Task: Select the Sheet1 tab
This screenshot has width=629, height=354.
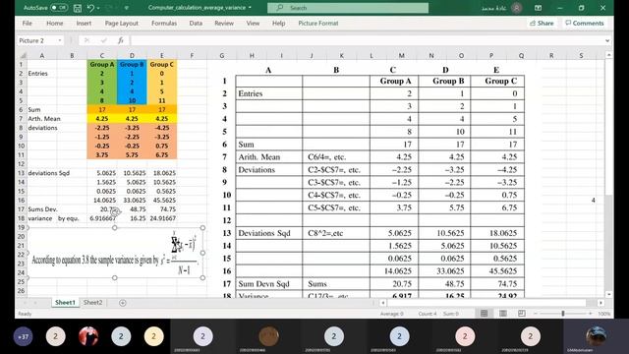Action: coord(65,302)
